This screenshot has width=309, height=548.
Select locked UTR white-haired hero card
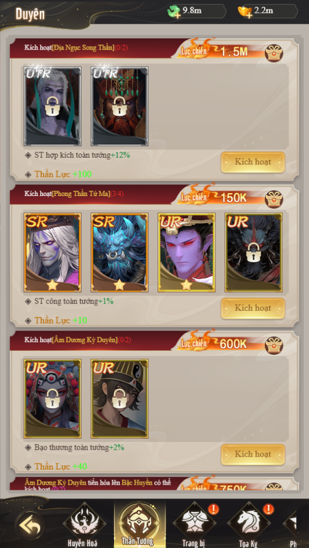pyautogui.click(x=52, y=106)
